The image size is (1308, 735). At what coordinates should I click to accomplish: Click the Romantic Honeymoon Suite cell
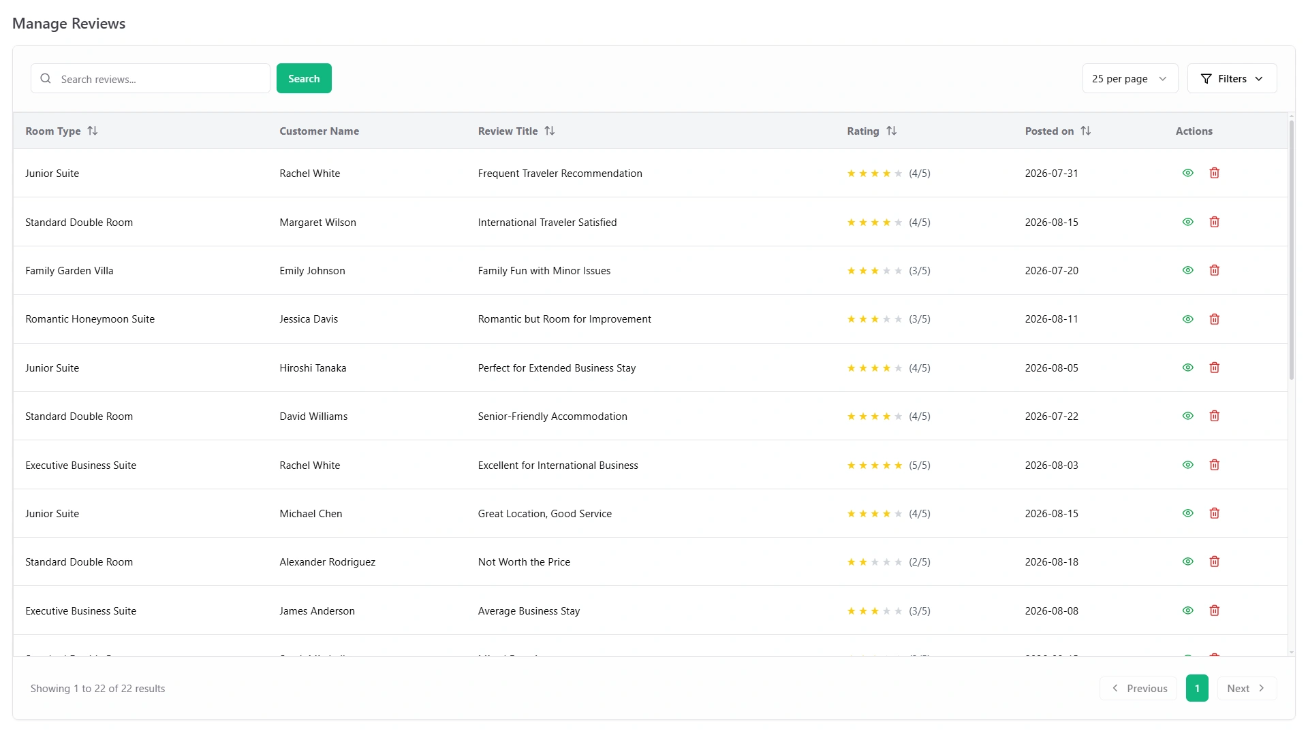(90, 319)
